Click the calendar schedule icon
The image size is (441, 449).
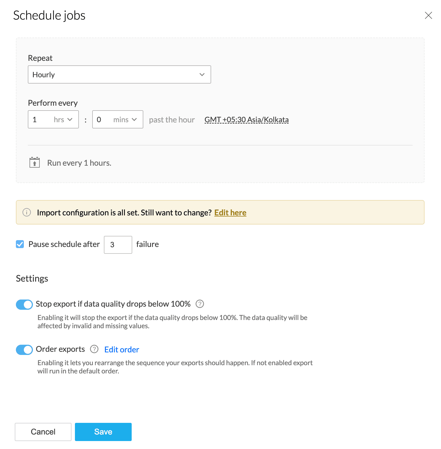click(x=35, y=163)
